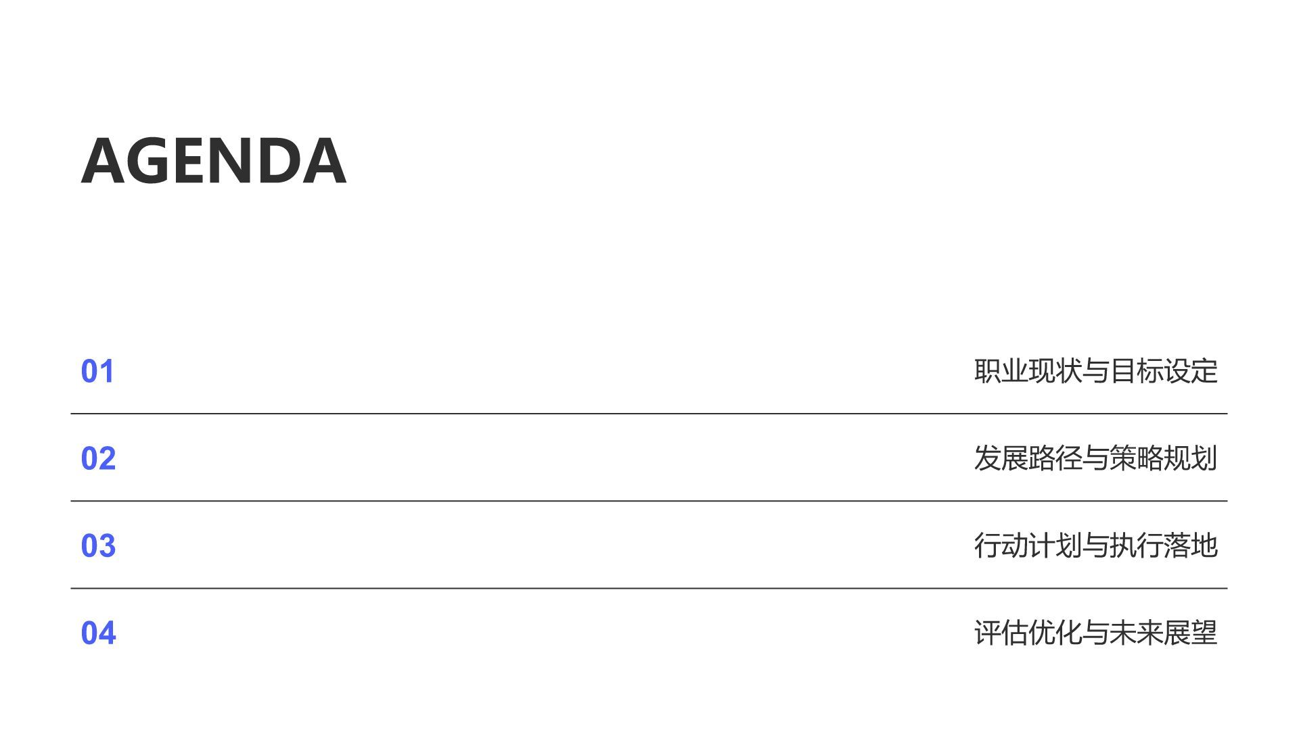Click the 与 character in the 01 row
The image size is (1299, 730).
(1095, 371)
